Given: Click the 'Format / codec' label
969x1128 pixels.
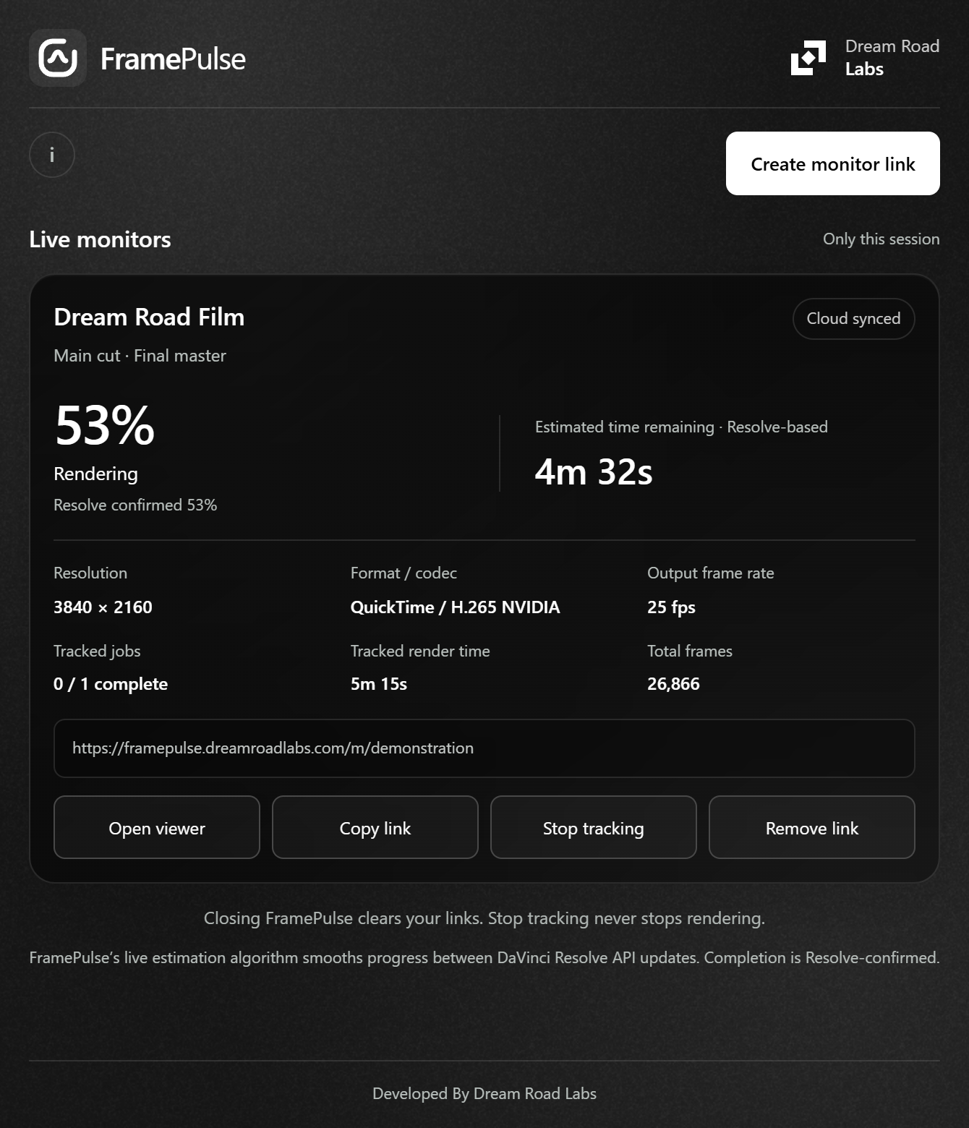Looking at the screenshot, I should pos(404,573).
